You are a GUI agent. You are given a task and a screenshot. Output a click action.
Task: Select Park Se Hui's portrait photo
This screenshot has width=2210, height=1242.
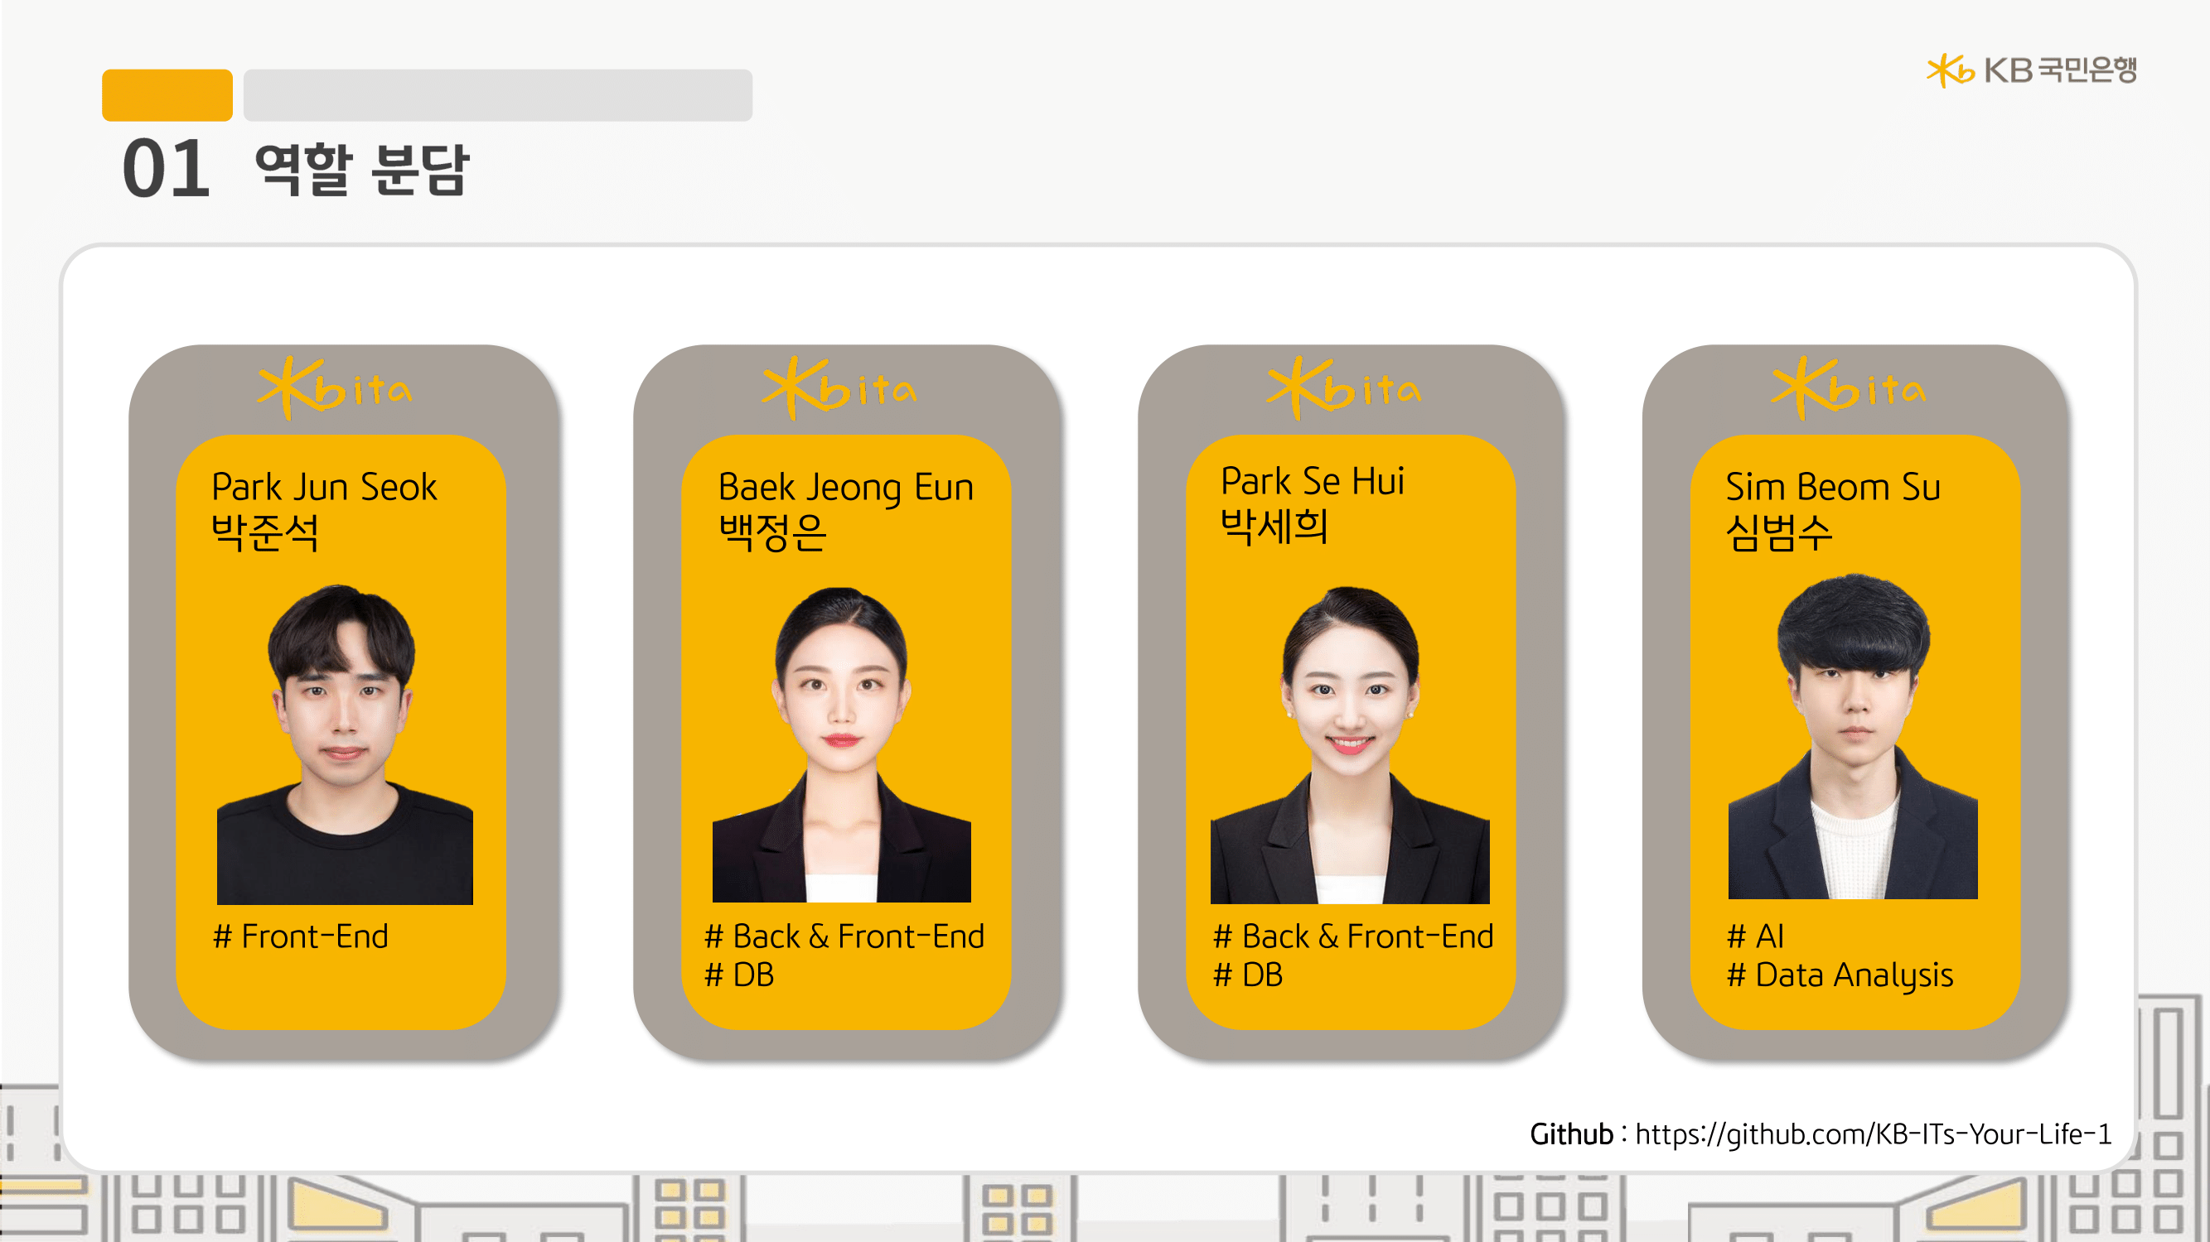click(1350, 745)
